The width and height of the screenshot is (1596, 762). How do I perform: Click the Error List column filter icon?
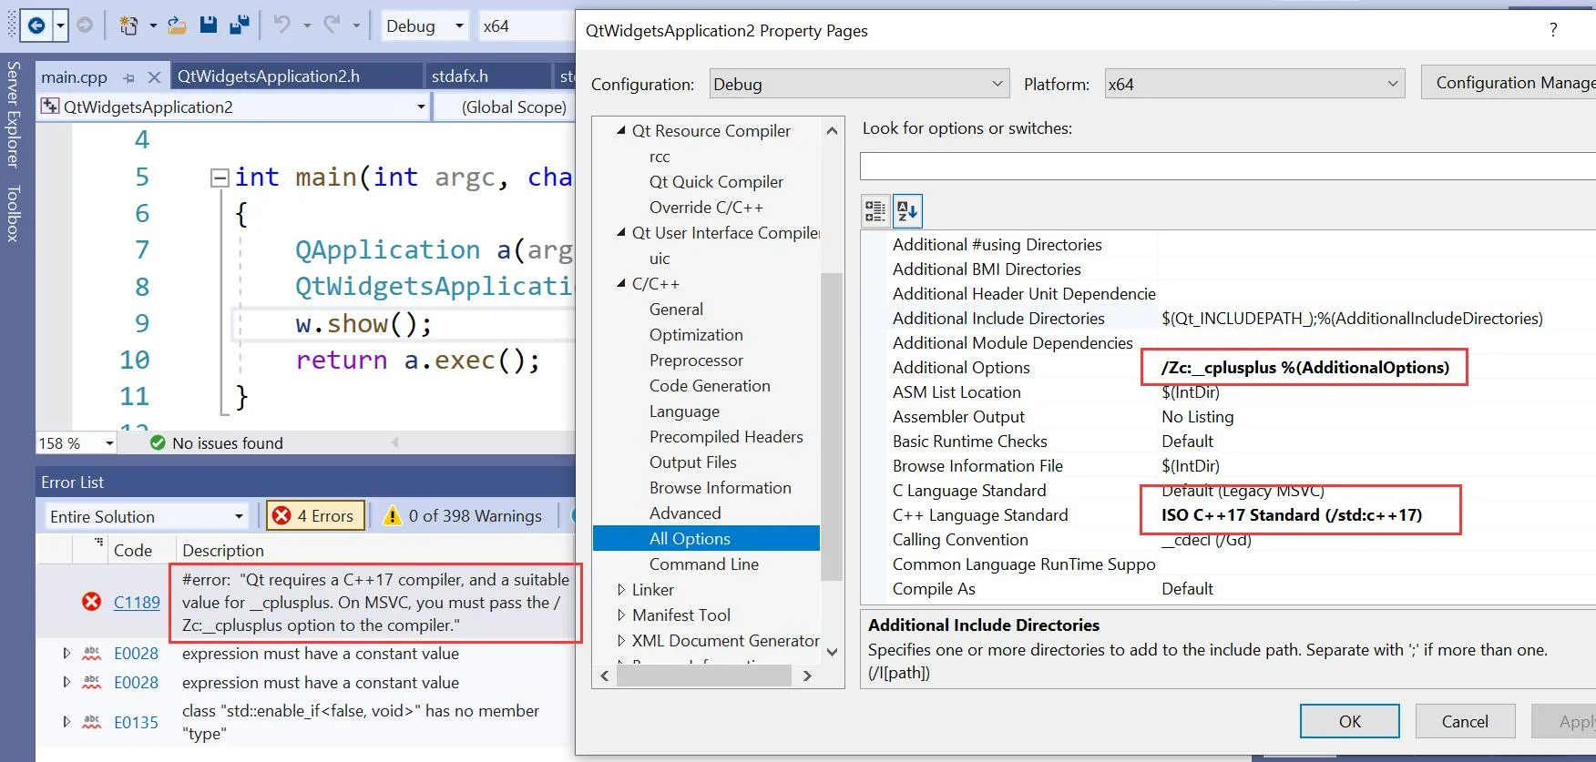coord(98,544)
